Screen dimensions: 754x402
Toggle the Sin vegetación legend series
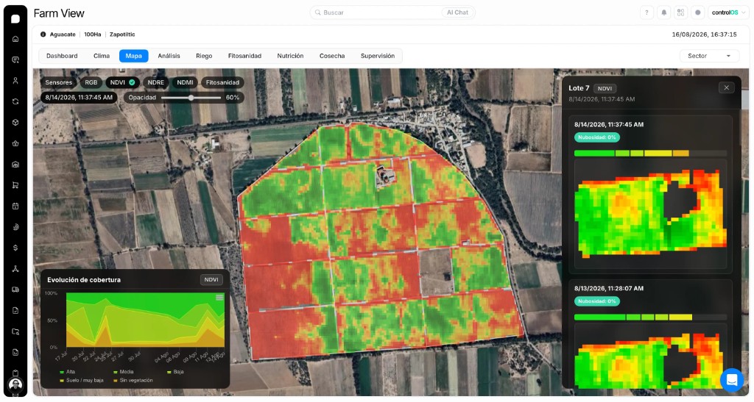133,381
